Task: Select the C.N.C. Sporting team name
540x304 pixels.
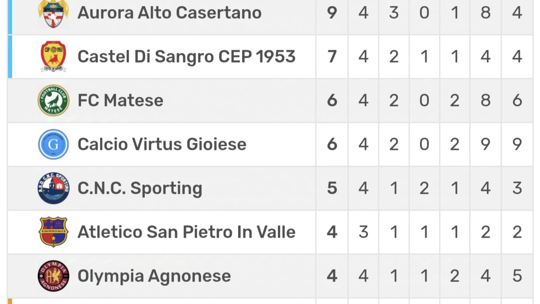Action: [140, 188]
